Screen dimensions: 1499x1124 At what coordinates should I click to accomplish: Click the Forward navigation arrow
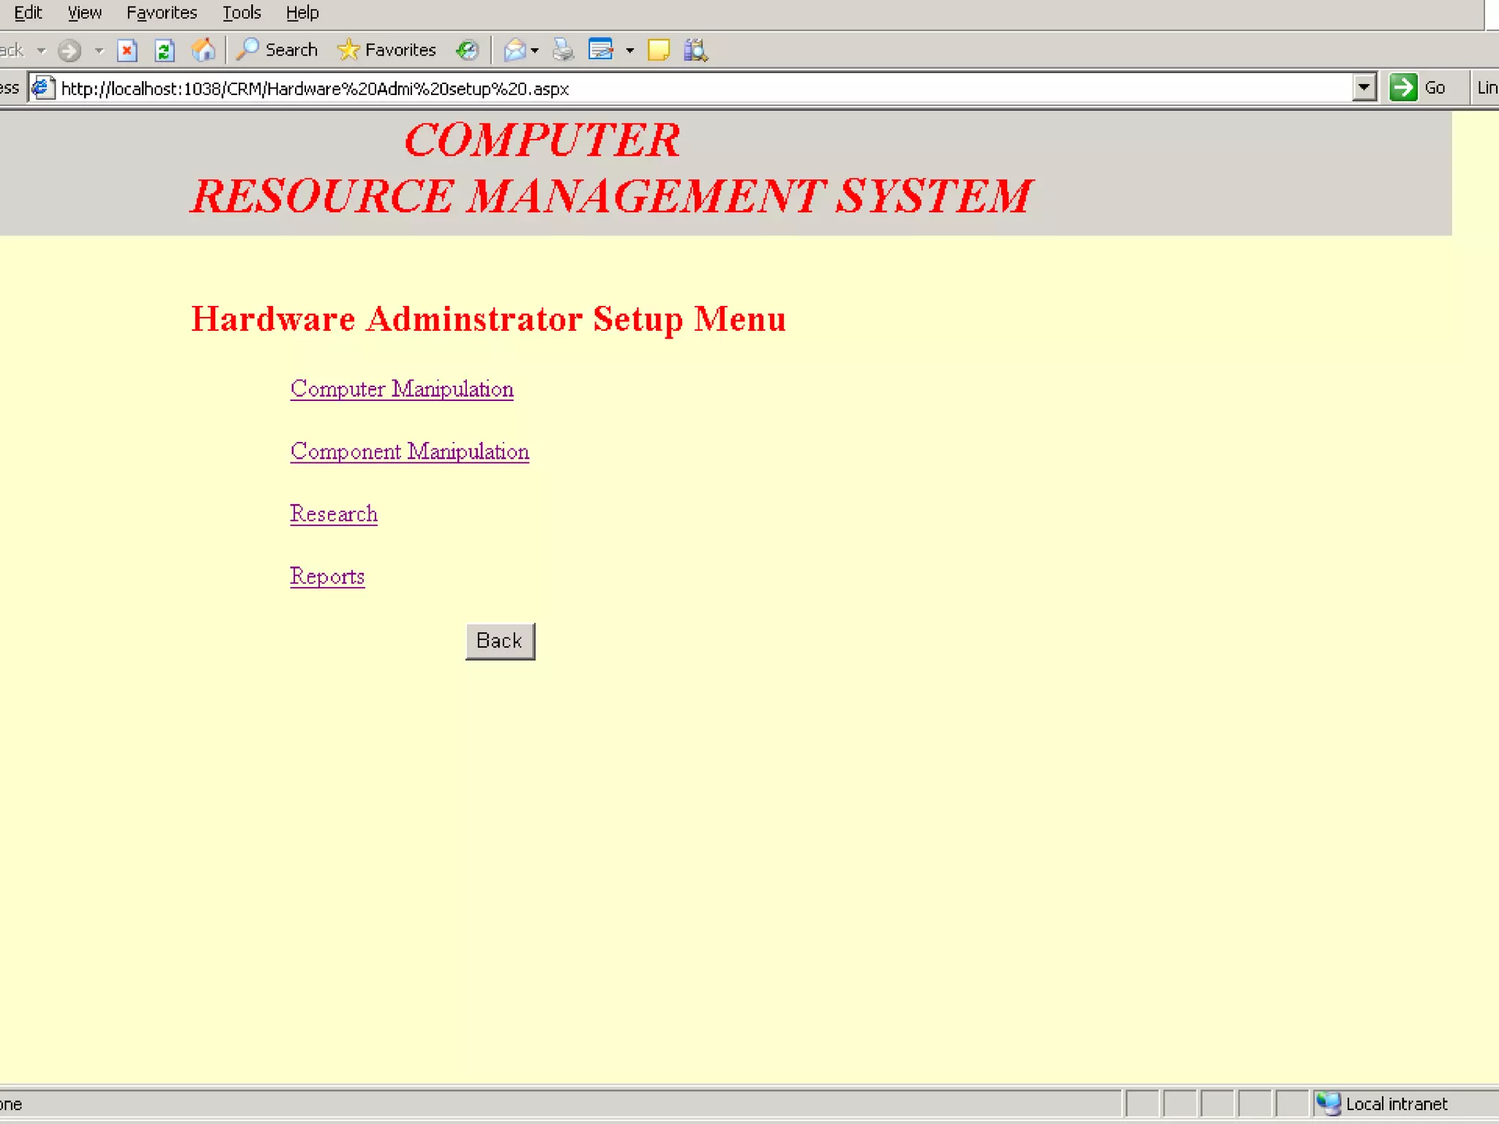(x=70, y=50)
